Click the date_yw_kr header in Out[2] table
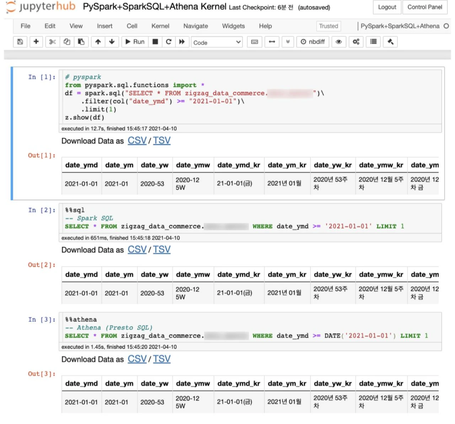This screenshot has width=455, height=424. pyautogui.click(x=333, y=275)
